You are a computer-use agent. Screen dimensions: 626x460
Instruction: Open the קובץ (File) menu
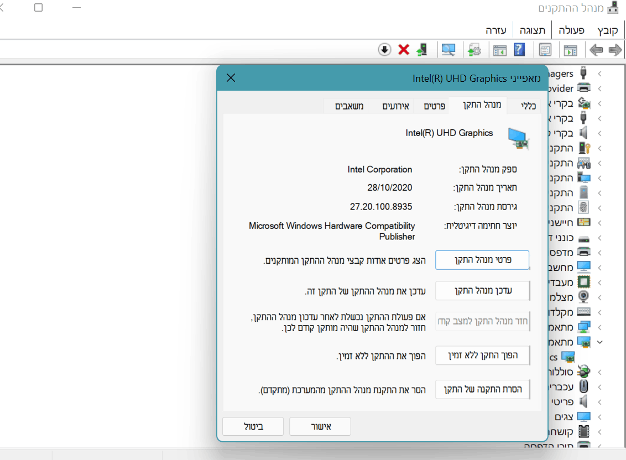[608, 30]
